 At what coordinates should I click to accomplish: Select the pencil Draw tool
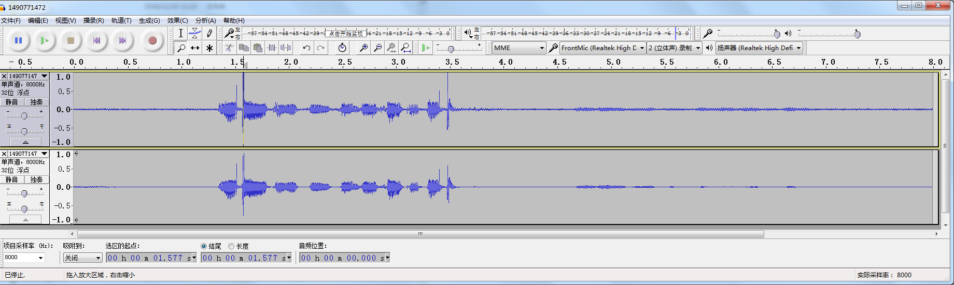[x=209, y=34]
